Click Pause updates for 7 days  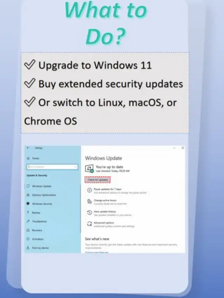(107, 189)
